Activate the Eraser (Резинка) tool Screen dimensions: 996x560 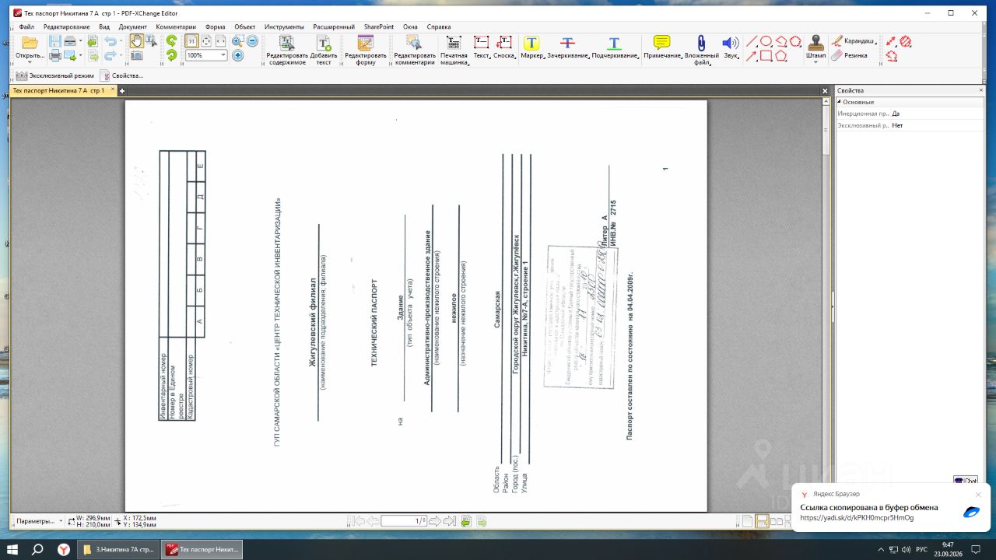(849, 55)
